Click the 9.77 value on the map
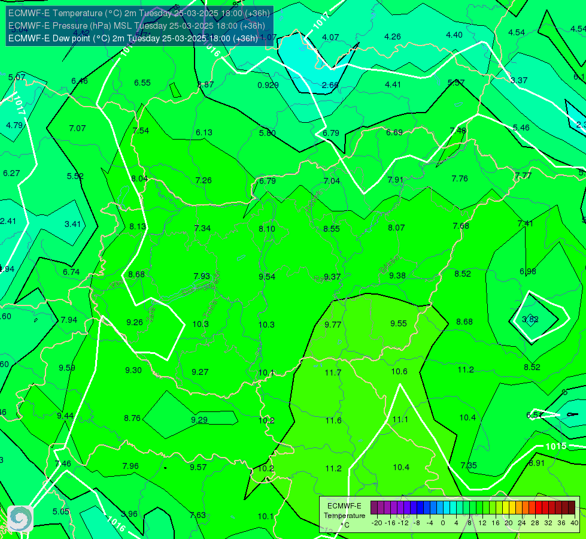The image size is (586, 539). [x=333, y=325]
